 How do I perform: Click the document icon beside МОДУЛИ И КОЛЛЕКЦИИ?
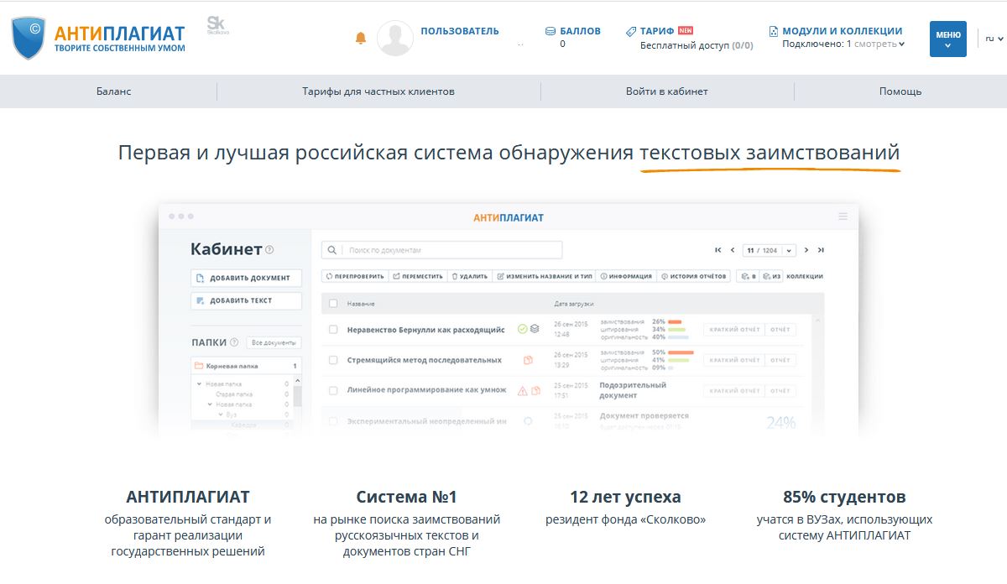[x=774, y=31]
